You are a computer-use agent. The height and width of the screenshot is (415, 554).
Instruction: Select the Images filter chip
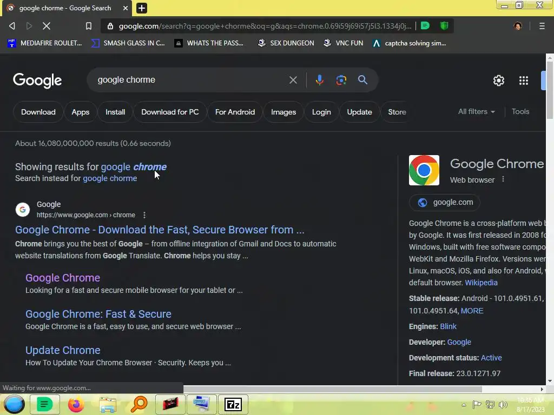283,112
